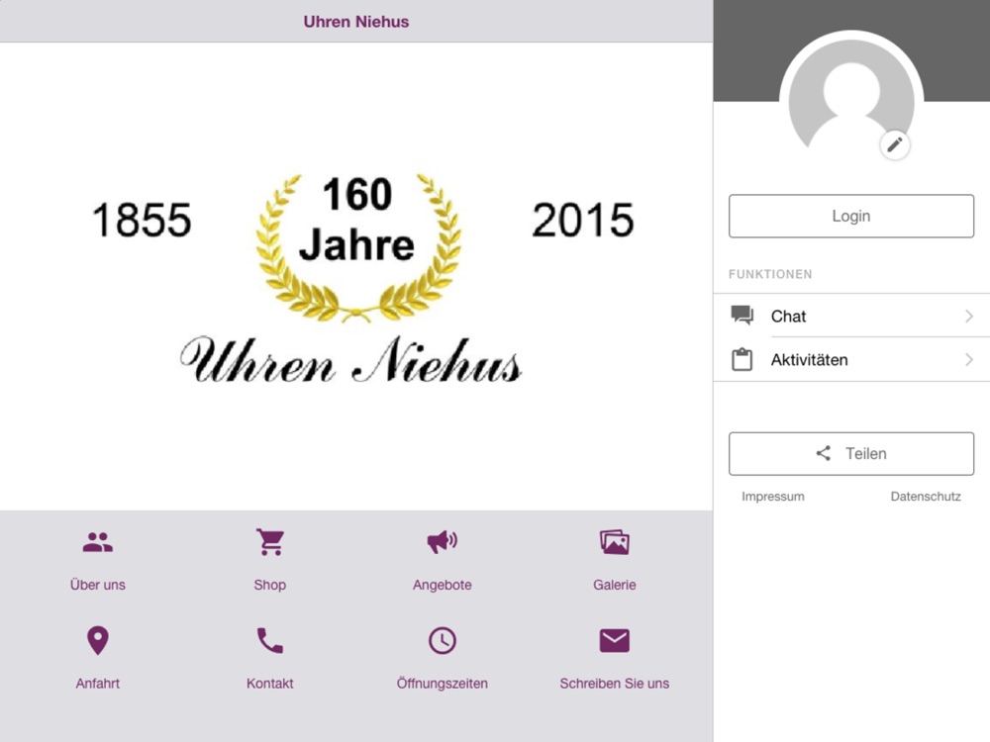The height and width of the screenshot is (742, 990).
Task: Click the Teilen label text
Action: pyautogui.click(x=865, y=454)
